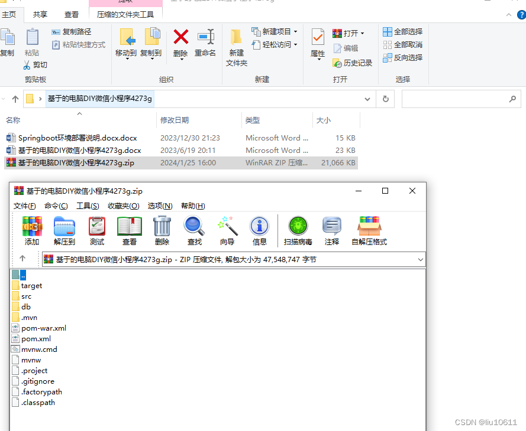
Task: Open the View (查看) ribbon tab
Action: click(72, 15)
